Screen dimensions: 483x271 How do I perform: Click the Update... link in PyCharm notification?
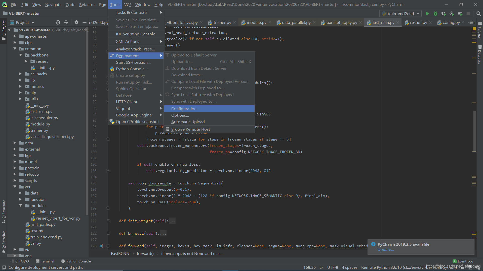click(386, 250)
